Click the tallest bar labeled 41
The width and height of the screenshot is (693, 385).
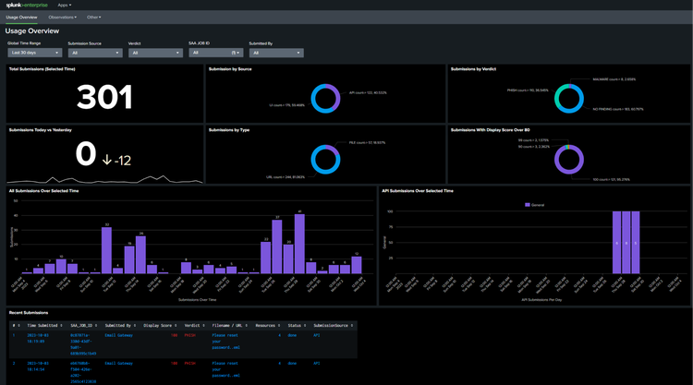point(299,244)
